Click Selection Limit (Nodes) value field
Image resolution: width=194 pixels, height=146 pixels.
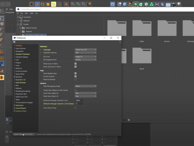pos(80,104)
